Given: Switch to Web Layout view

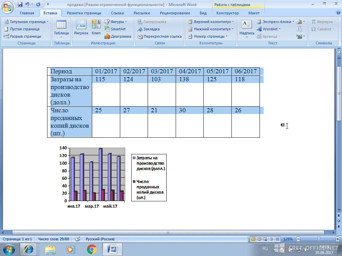Looking at the screenshot, I should click(265, 239).
